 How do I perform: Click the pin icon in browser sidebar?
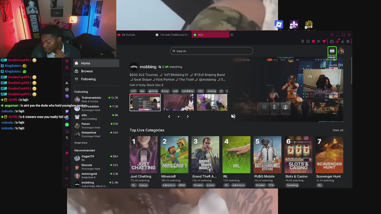click(x=67, y=168)
